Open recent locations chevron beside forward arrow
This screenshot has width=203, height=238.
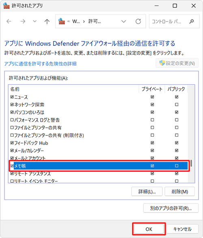[x=35, y=21]
